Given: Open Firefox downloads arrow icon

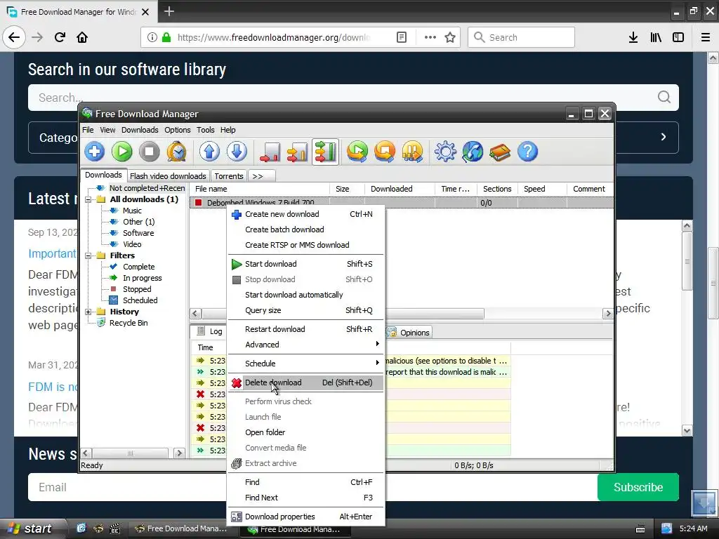Looking at the screenshot, I should 633,38.
